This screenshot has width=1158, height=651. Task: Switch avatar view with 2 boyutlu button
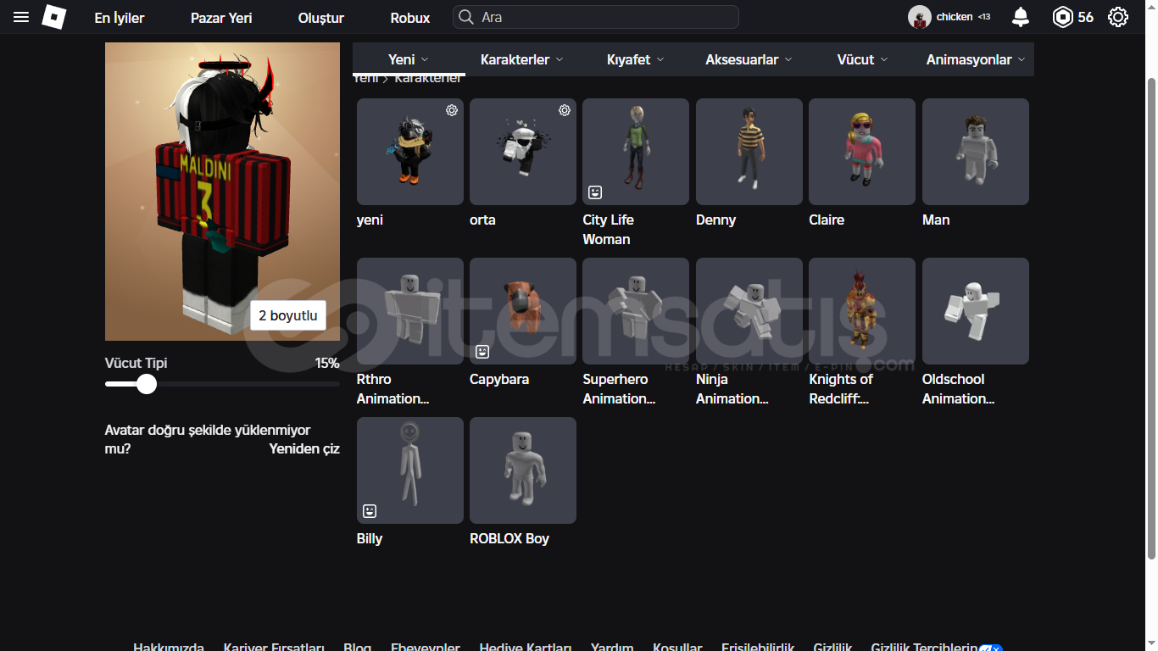pos(288,315)
